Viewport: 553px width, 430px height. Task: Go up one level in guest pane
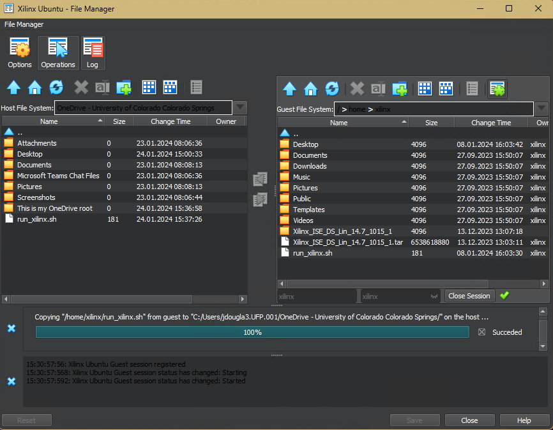(x=289, y=89)
